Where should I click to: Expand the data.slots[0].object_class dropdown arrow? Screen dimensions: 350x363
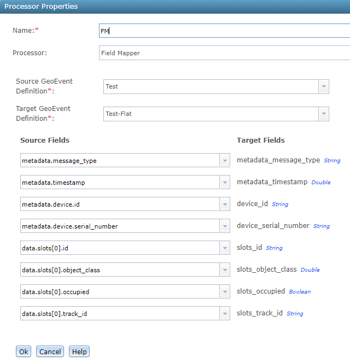pyautogui.click(x=224, y=270)
